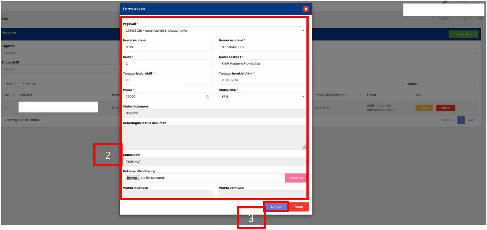The width and height of the screenshot is (487, 230).
Task: Open the Status Dokumen dropdown
Action: 214,113
